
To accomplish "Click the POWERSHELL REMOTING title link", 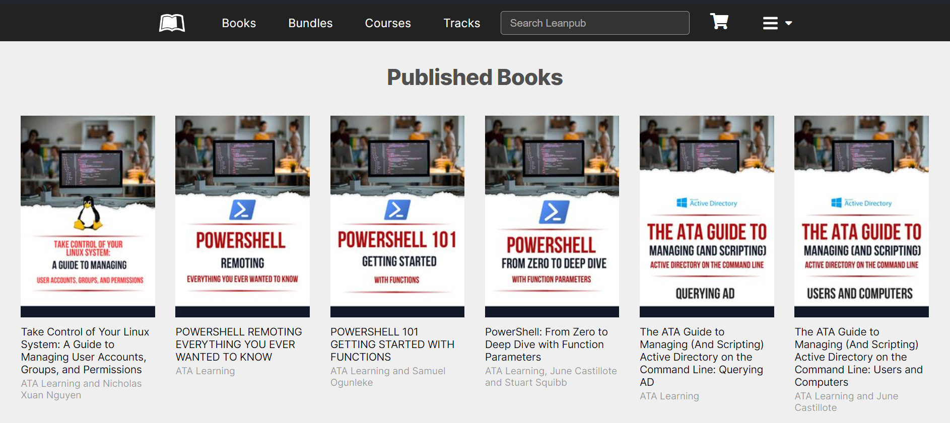I will click(x=239, y=345).
